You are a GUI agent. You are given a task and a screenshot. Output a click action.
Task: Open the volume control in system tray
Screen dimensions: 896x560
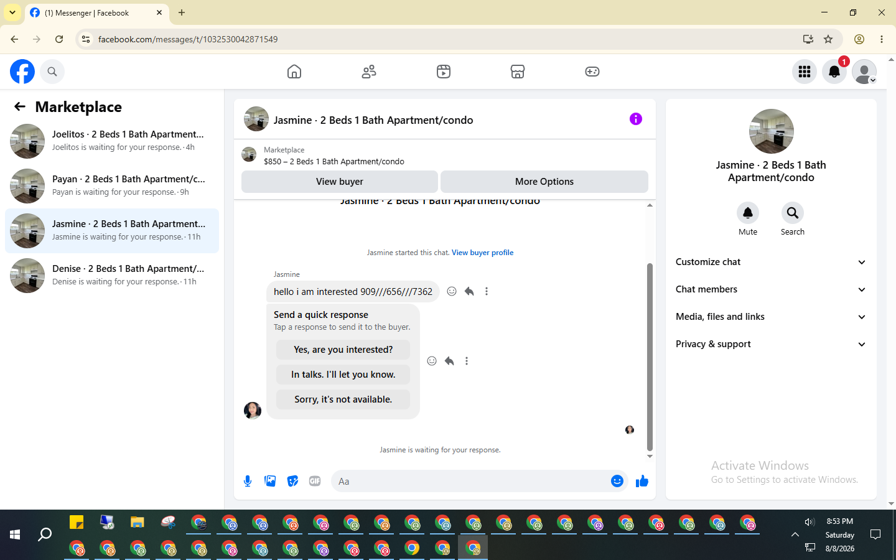[x=810, y=522]
